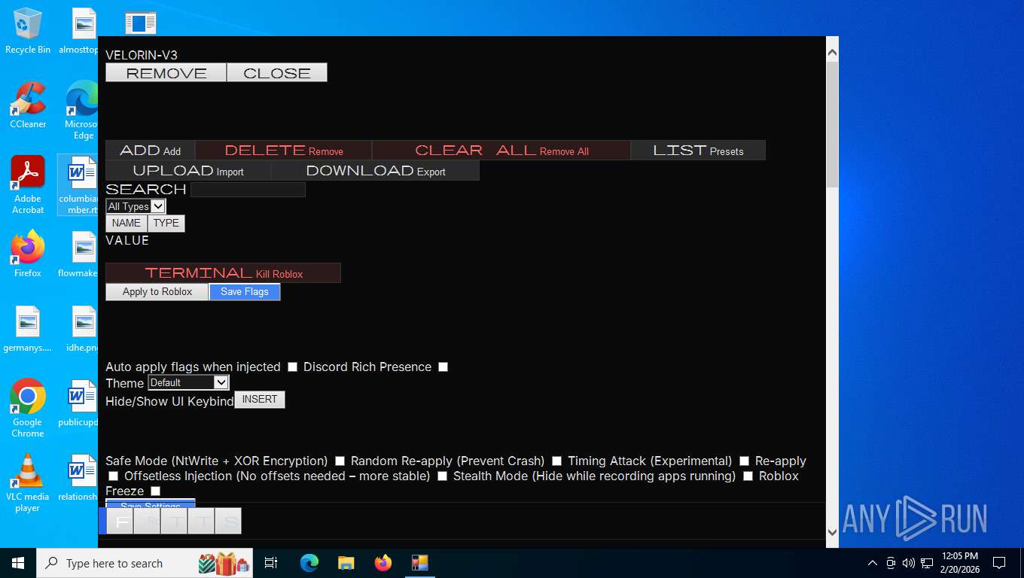Viewport: 1024px width, 578px height.
Task: Toggle the Roblox Freeze checkbox
Action: point(155,491)
